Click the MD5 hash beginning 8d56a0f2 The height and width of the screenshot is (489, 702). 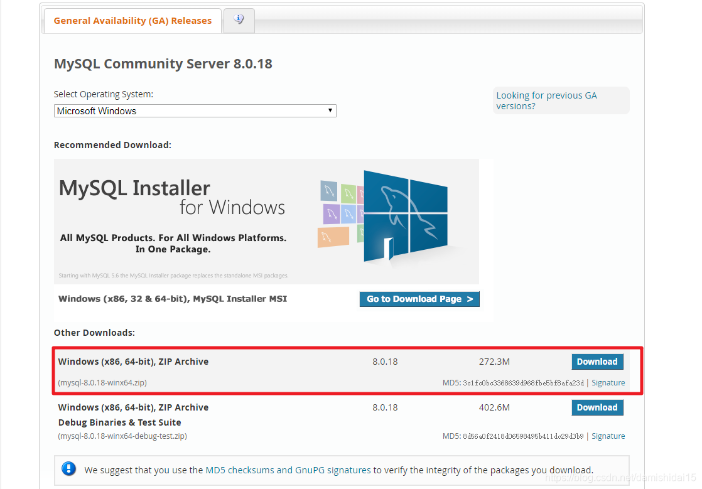[524, 436]
